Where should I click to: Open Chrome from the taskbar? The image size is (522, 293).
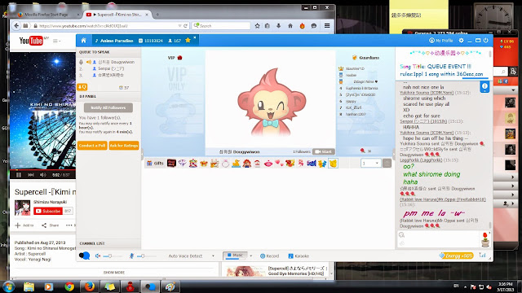click(69, 286)
